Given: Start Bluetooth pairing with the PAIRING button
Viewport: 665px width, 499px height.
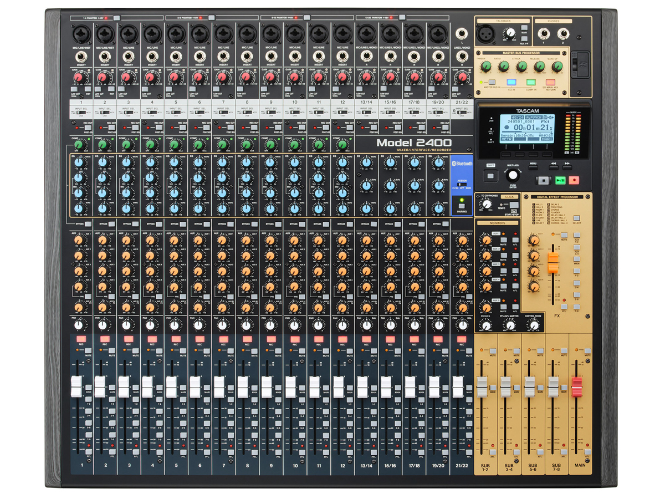Looking at the screenshot, I should [461, 207].
